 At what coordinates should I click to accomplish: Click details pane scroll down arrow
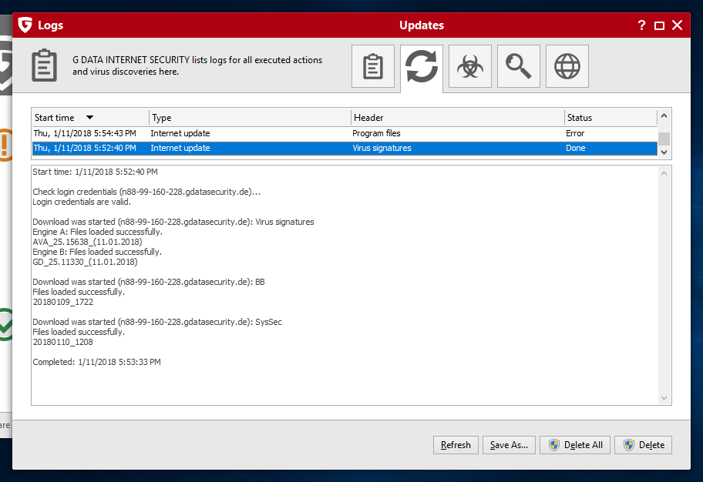click(664, 398)
